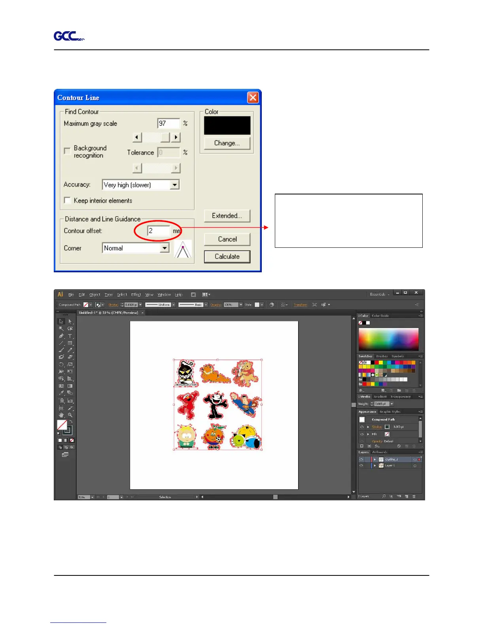The image size is (484, 626).
Task: Click the Locate Object magnifier in Layers panel
Action: 384,496
